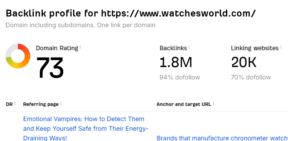This screenshot has width=288, height=141.
Task: Click the 20K linking websites count
Action: coord(244,62)
